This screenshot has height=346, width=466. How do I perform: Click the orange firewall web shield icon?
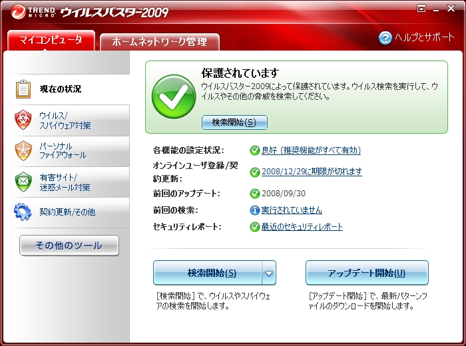[23, 150]
